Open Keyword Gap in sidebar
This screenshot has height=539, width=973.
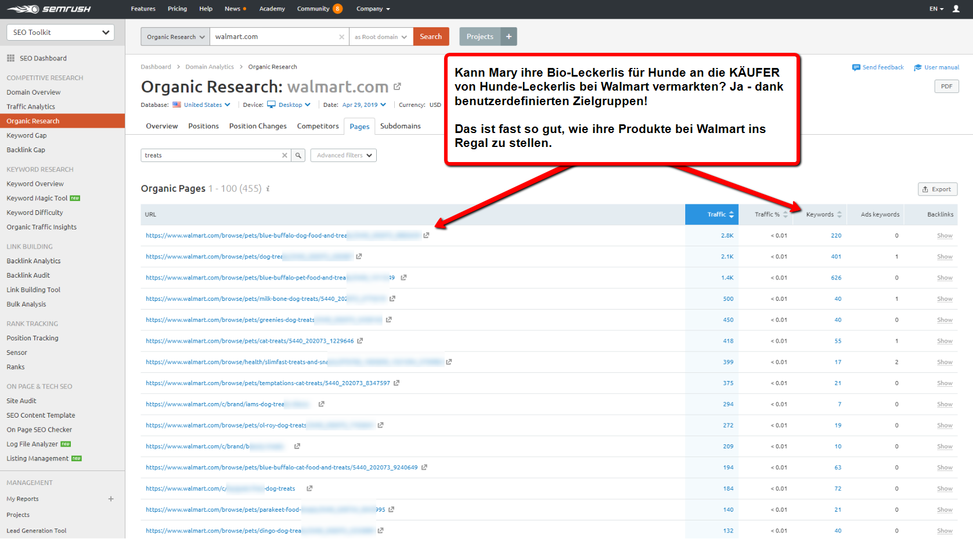point(27,135)
